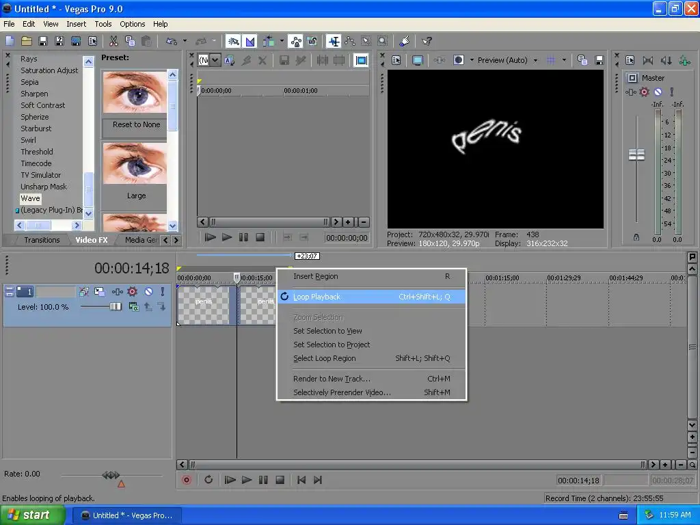700x525 pixels.
Task: Switch to the Media Generators tab
Action: click(x=141, y=240)
